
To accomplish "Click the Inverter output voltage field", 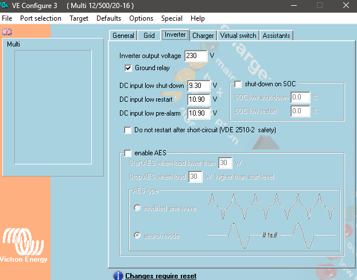I will point(196,56).
